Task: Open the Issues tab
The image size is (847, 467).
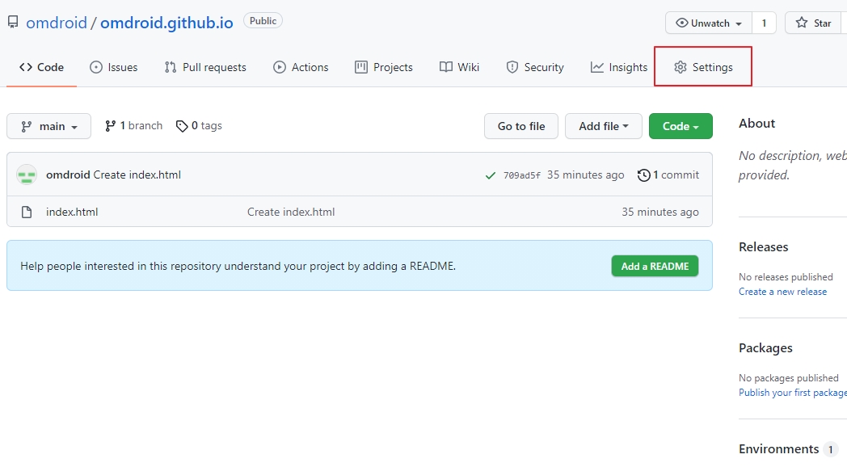Action: pyautogui.click(x=114, y=67)
